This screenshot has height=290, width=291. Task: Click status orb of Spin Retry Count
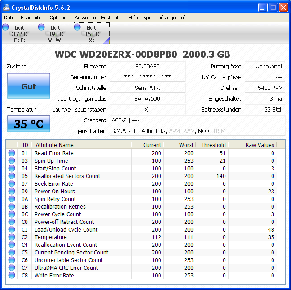click(12, 199)
